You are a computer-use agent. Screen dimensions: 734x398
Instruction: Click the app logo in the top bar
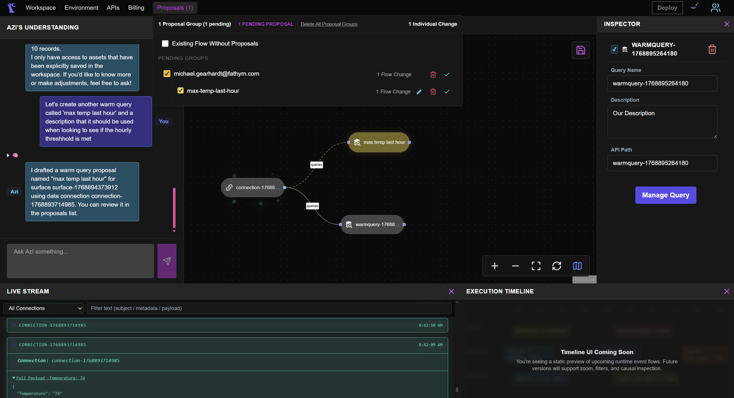click(11, 8)
